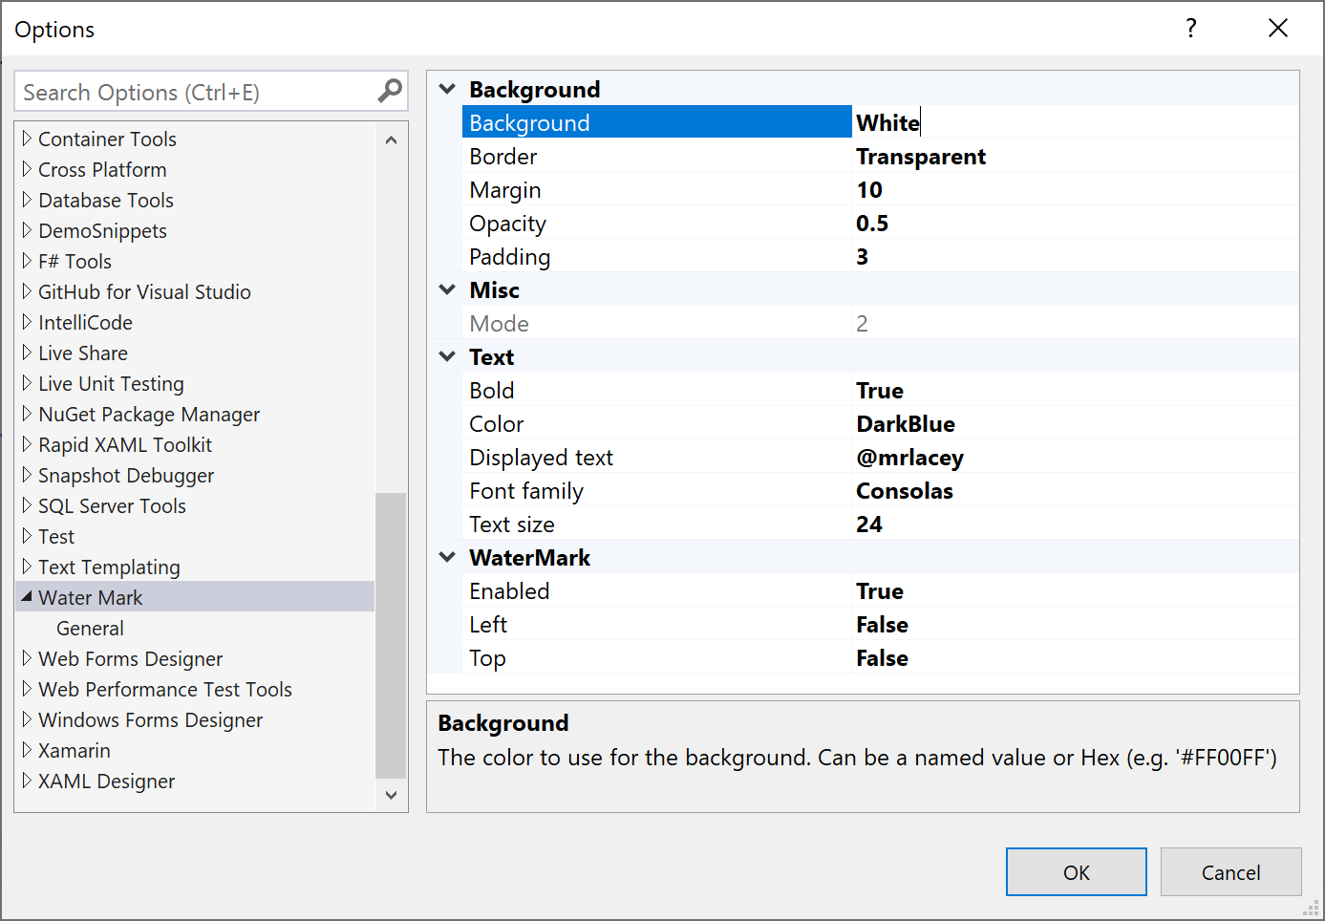Click the tree scrollbar down arrow
Screen dimensions: 1325x921
[x=391, y=795]
